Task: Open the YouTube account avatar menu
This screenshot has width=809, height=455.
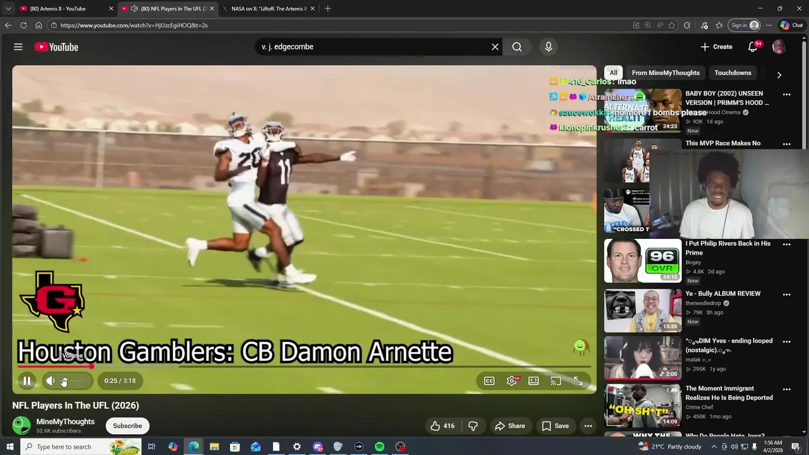Action: [779, 47]
